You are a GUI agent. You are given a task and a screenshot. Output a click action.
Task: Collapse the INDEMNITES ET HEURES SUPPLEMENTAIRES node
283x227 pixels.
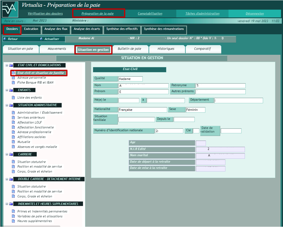7,204
